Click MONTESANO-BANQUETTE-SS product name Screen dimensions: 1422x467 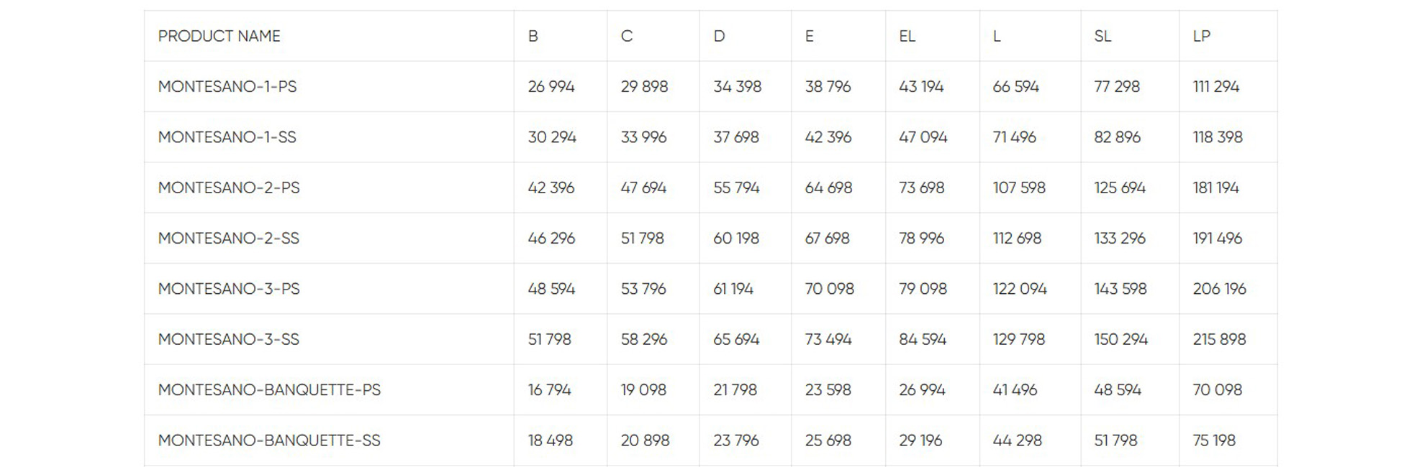[x=269, y=440]
